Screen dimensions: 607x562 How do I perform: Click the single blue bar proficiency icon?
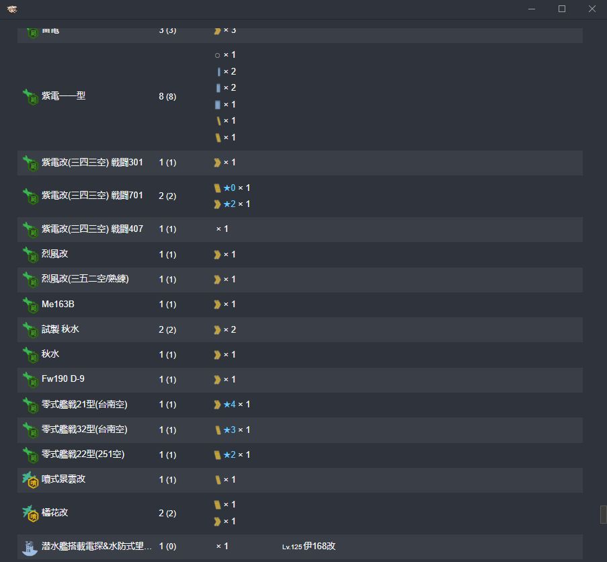click(x=218, y=72)
